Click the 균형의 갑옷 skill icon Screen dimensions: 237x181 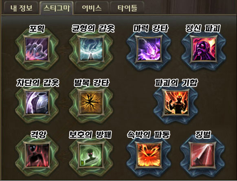pos(91,49)
